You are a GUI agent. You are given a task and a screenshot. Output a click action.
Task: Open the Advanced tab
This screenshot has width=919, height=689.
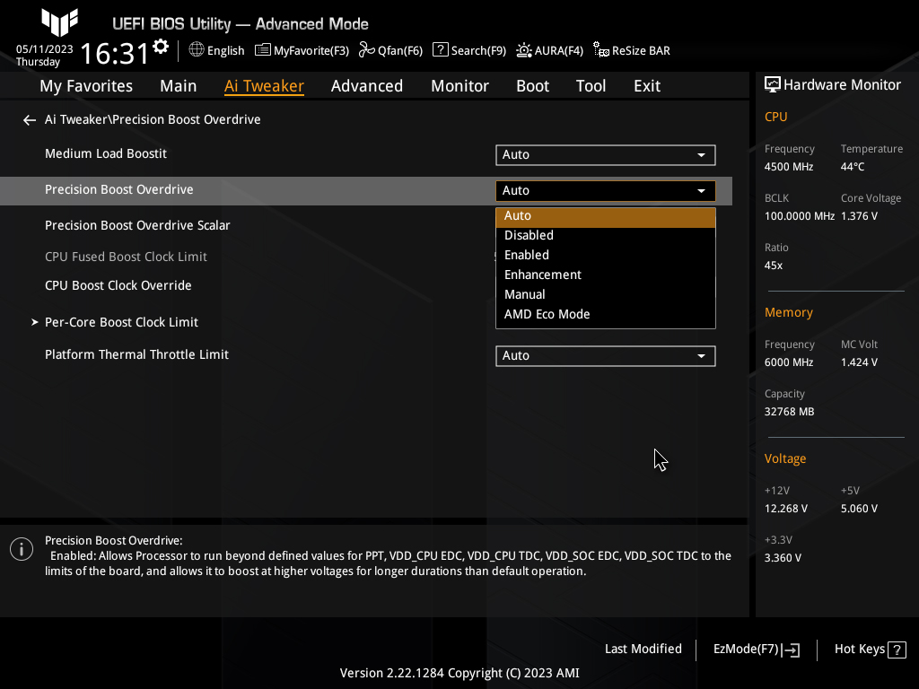click(x=367, y=85)
